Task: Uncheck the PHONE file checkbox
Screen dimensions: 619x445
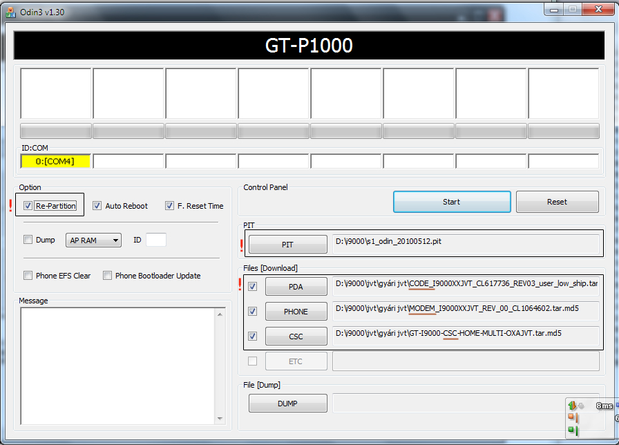Action: [x=253, y=311]
